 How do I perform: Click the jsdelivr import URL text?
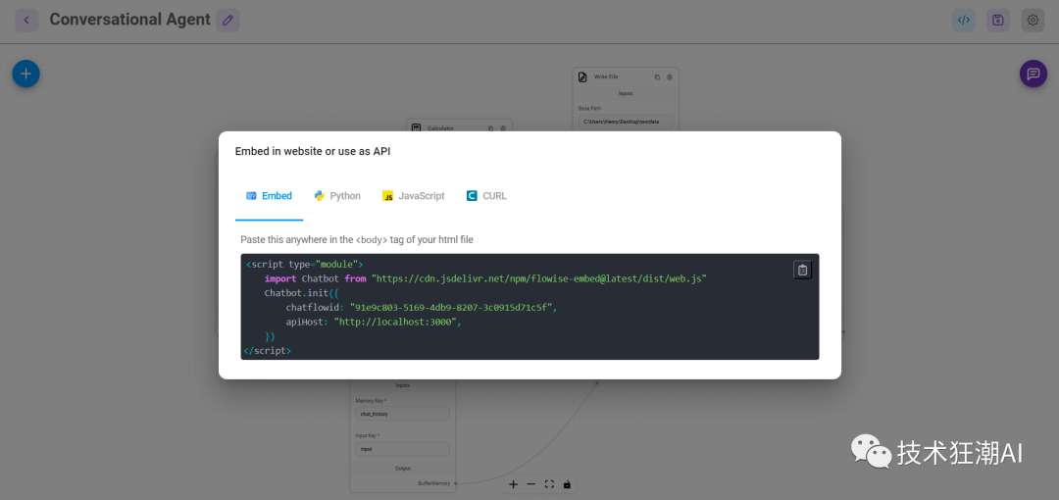point(539,278)
